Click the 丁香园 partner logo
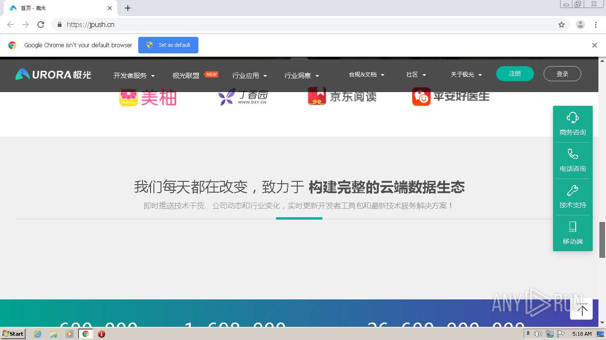 pos(242,96)
